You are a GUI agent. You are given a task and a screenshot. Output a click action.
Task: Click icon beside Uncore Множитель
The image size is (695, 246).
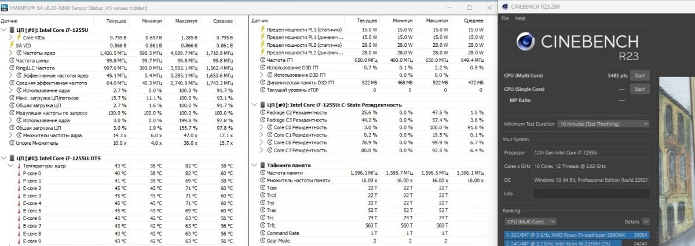tap(12, 143)
